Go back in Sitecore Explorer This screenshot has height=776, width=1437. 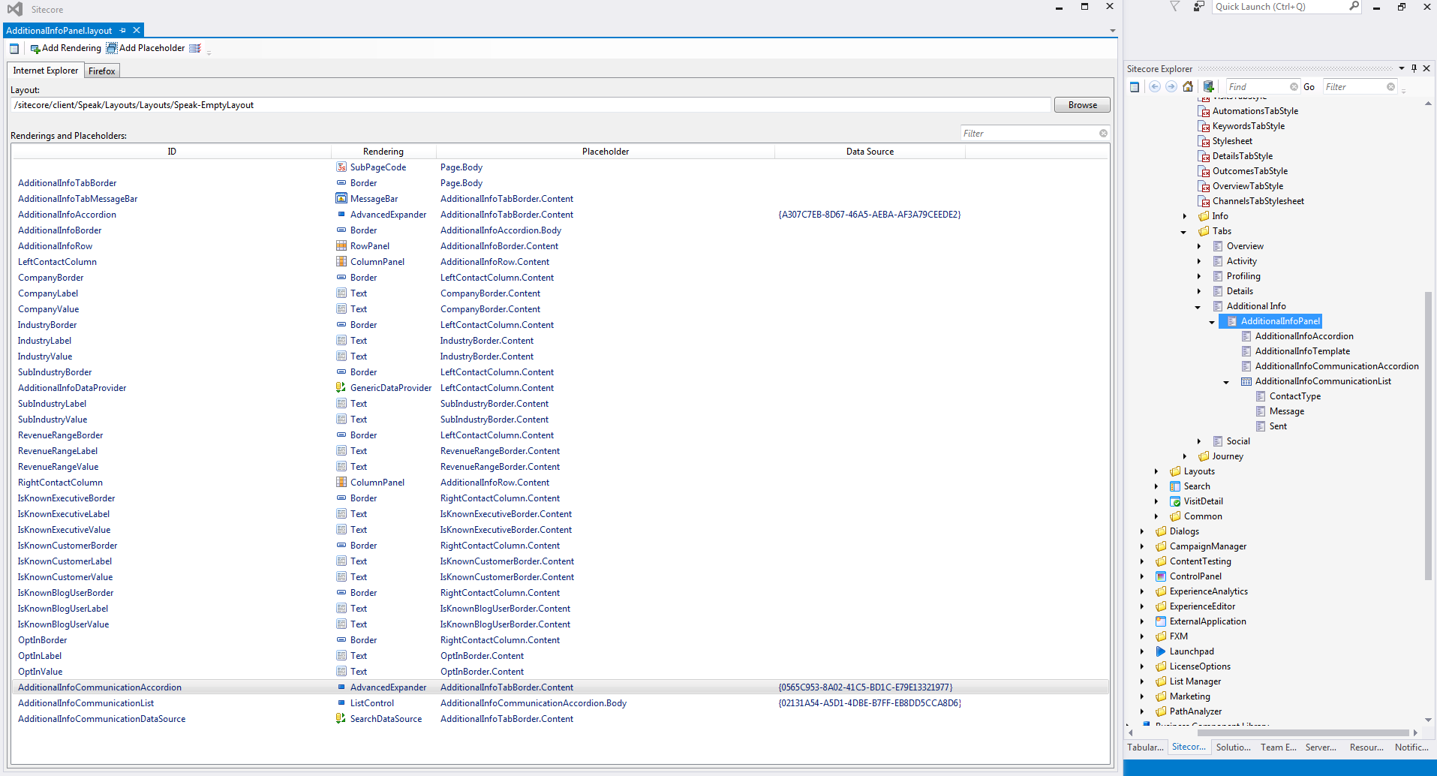click(x=1155, y=87)
